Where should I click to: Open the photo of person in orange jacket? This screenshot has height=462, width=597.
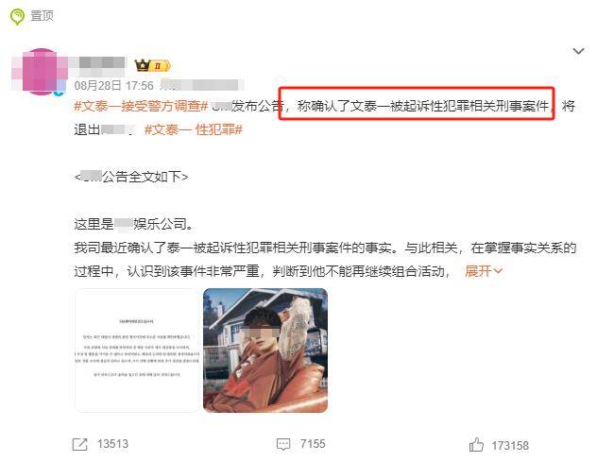pyautogui.click(x=265, y=350)
